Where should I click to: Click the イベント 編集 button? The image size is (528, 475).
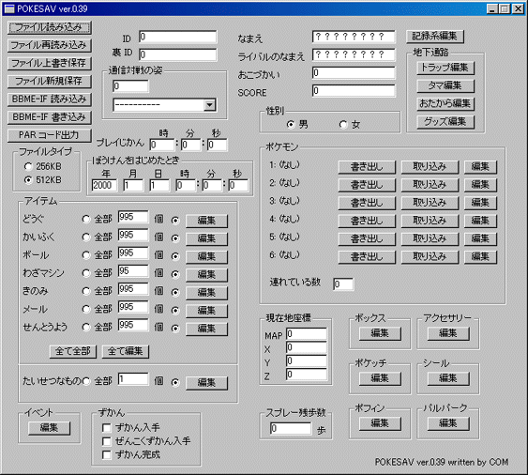(49, 428)
